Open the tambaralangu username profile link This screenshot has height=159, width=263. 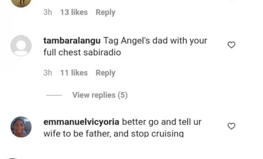pyautogui.click(x=72, y=41)
